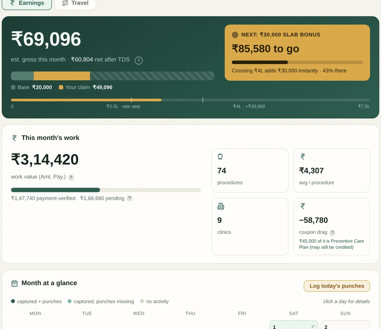This screenshot has width=381, height=329.
Task: Open day 2 in the calendar
Action: tap(345, 325)
